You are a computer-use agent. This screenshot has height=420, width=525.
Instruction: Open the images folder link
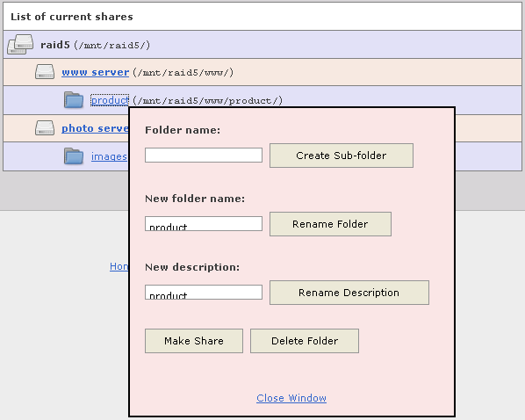(109, 156)
